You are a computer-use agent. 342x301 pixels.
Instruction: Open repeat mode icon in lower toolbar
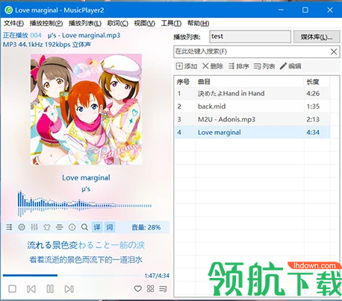click(9, 227)
